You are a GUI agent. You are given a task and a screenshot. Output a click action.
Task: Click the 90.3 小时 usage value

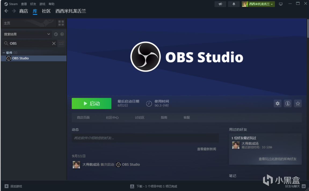[x=161, y=106]
